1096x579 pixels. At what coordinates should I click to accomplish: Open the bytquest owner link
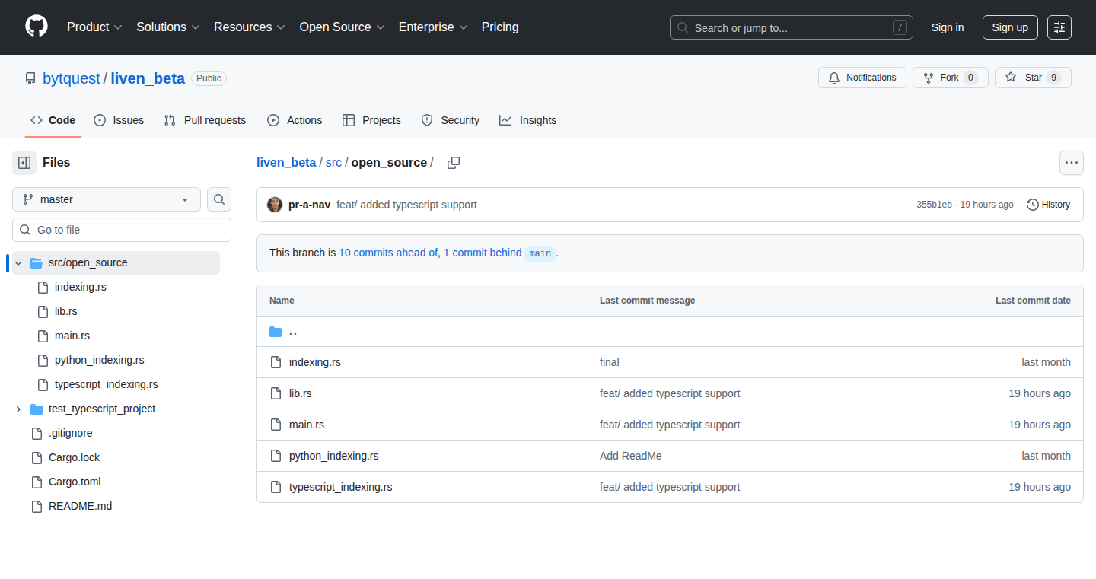72,78
